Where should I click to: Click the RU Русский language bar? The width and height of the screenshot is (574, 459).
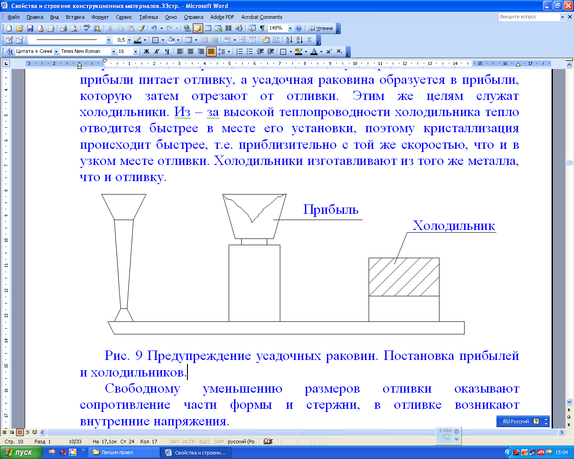[516, 421]
